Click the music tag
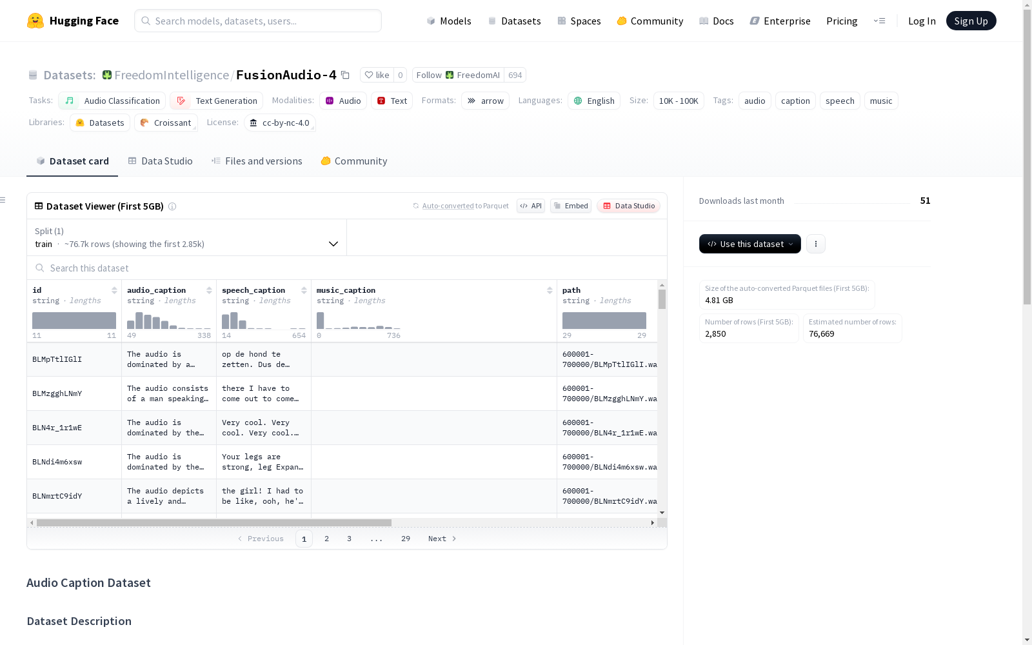This screenshot has height=645, width=1032. coord(881,101)
